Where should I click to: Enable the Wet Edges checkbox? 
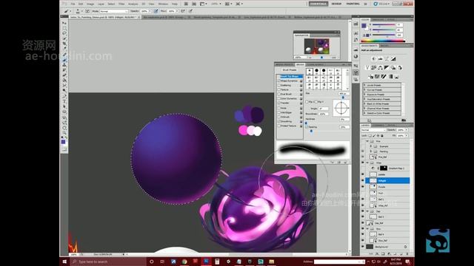(279, 112)
